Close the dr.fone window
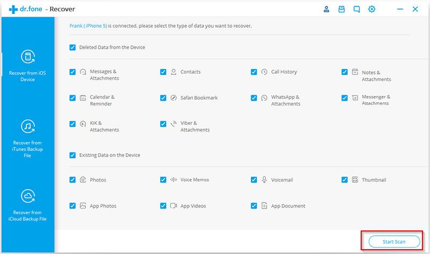The image size is (430, 254). pos(415,9)
